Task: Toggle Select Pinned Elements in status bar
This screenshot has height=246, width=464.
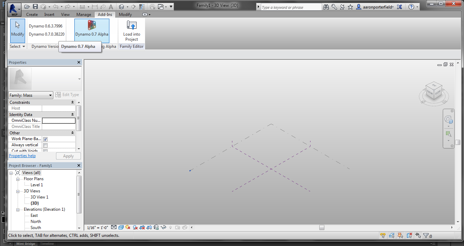Action: 400,235
